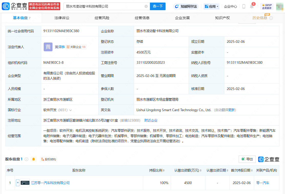Open SVIP member services
285x194 pixels.
(x=267, y=7)
